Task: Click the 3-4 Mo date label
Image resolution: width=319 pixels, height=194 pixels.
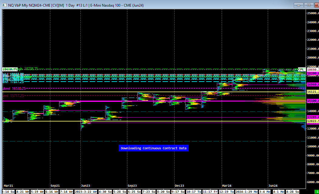Action: [x=265, y=192]
